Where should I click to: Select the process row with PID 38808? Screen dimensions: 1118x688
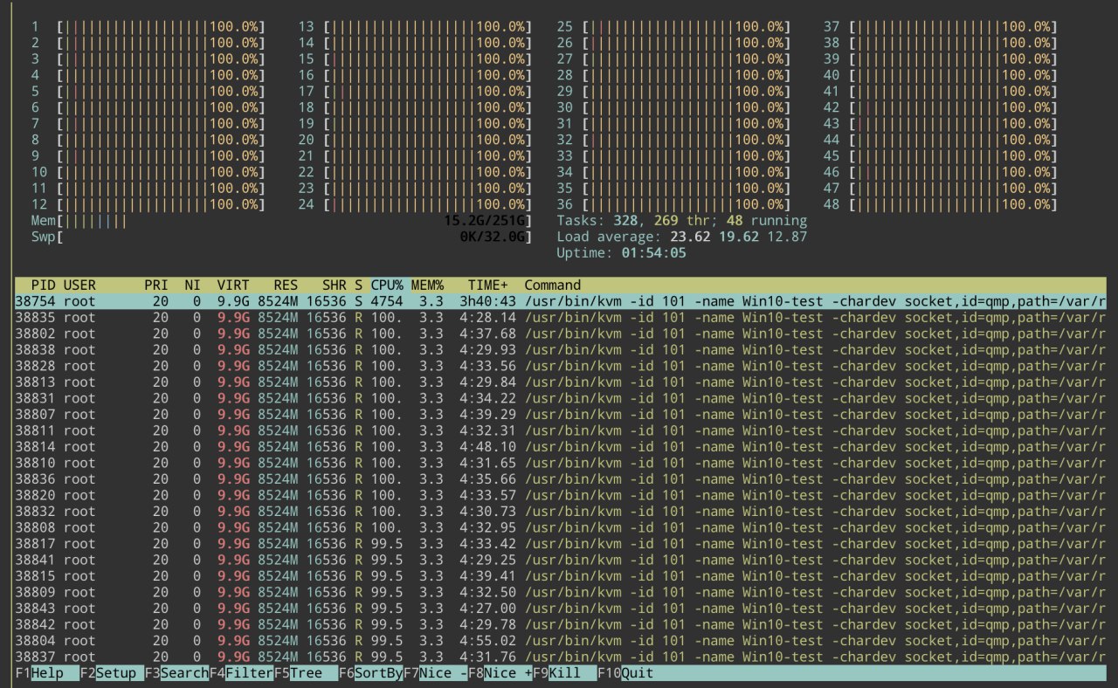(560, 527)
